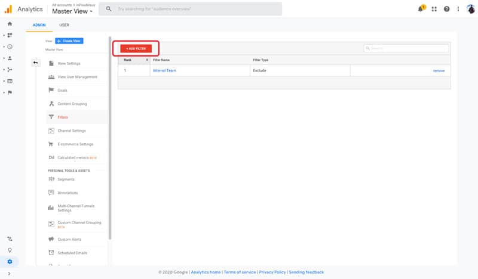
Task: Open Customization dashboards icon in left rail
Action: [10, 35]
